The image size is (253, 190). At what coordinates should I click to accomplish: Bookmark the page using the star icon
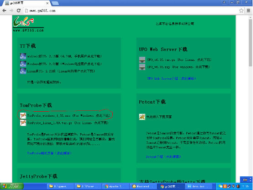pos(241,11)
